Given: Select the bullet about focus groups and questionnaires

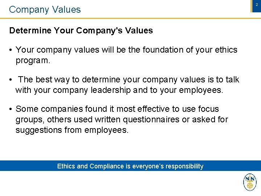Looking at the screenshot, I should [x=122, y=119].
